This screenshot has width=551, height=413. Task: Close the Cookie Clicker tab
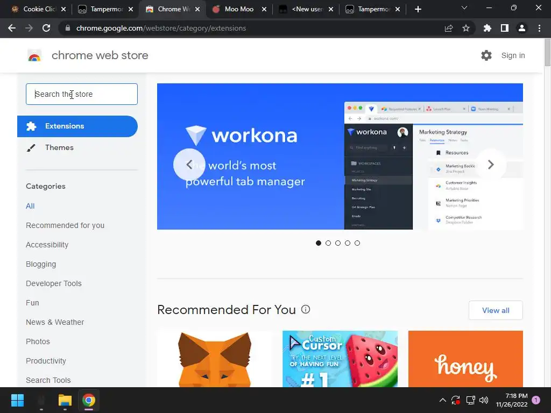[63, 9]
